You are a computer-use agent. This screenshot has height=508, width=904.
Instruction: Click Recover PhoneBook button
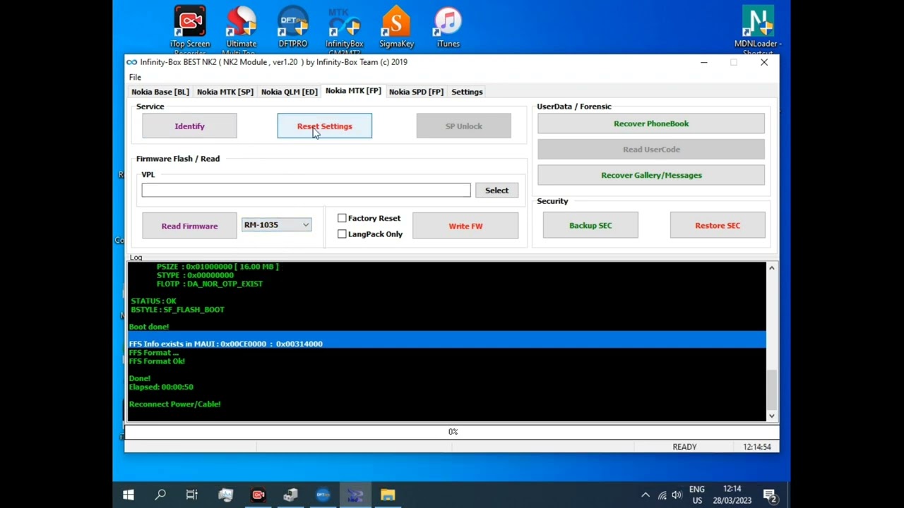[651, 123]
